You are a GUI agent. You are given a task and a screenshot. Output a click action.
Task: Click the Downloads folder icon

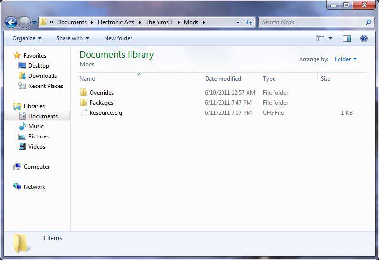click(22, 75)
